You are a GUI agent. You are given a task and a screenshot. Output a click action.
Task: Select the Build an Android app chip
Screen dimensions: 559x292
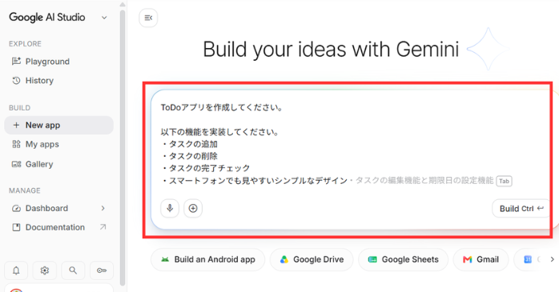[208, 259]
